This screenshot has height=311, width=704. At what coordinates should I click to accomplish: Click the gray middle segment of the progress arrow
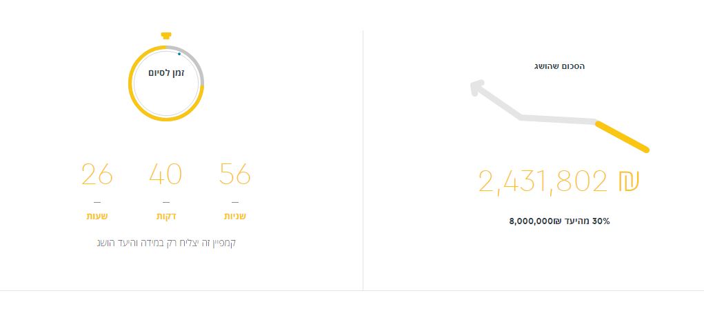click(x=557, y=119)
